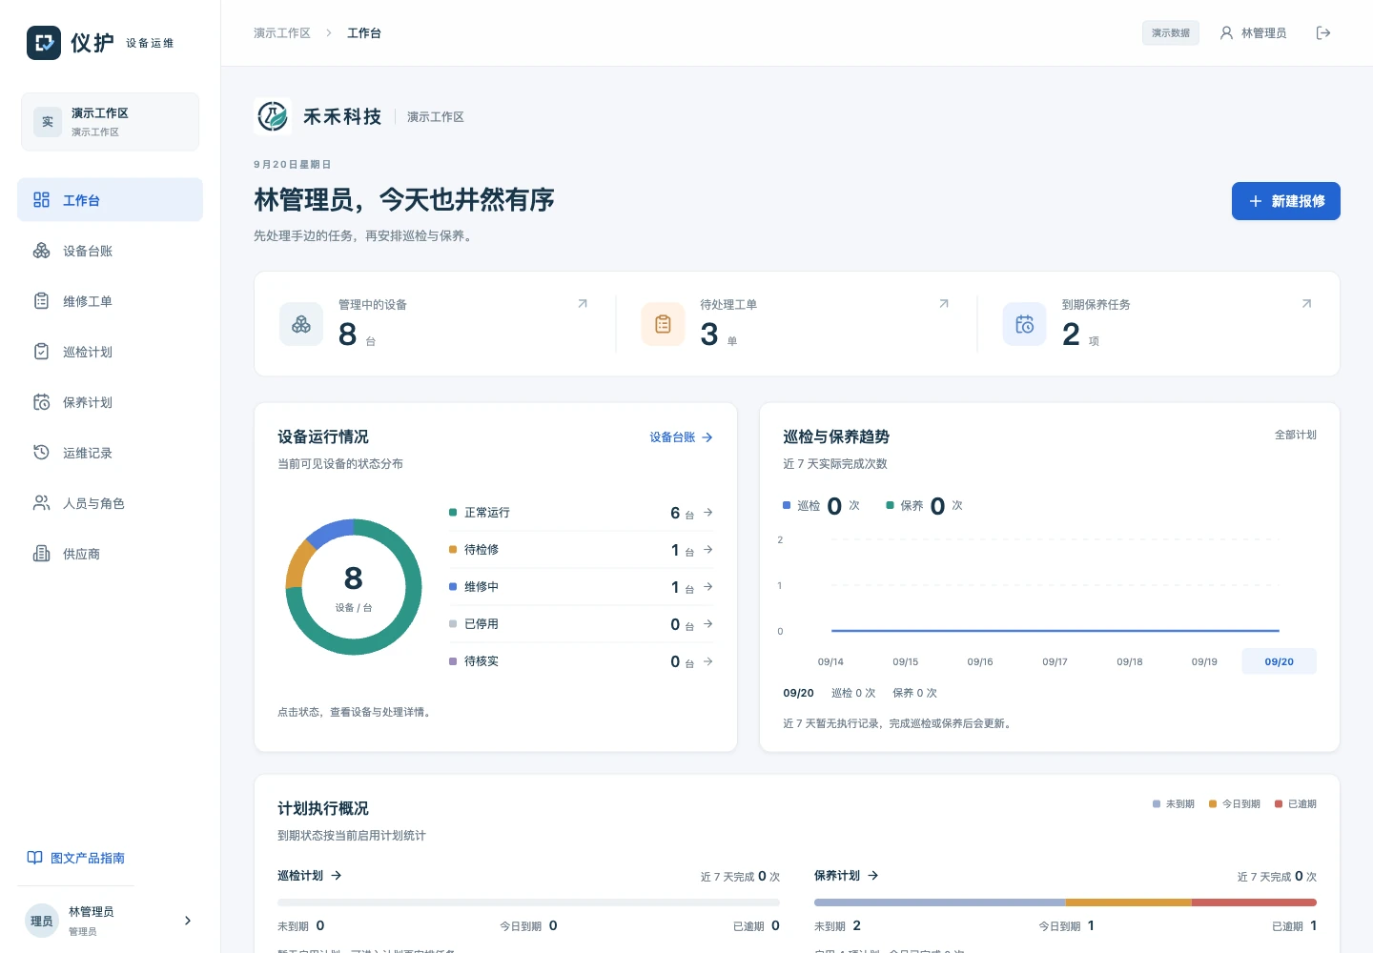Open the 演示工作区 workspace switcher
The height and width of the screenshot is (953, 1373).
(110, 122)
